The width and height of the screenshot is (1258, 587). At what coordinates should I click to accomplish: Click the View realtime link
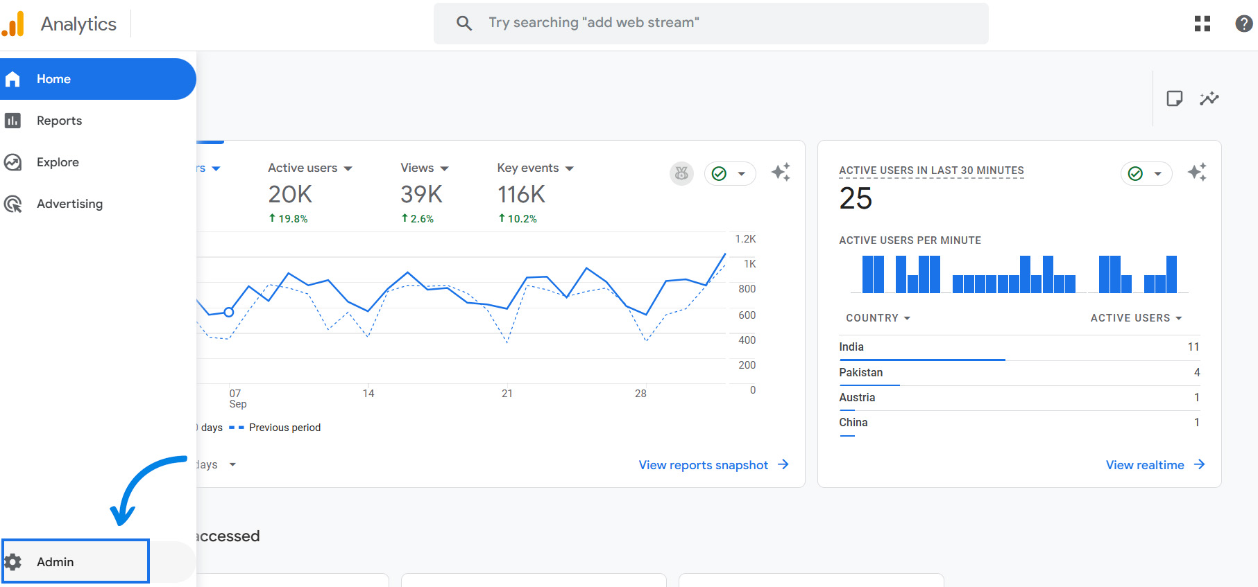point(1154,465)
